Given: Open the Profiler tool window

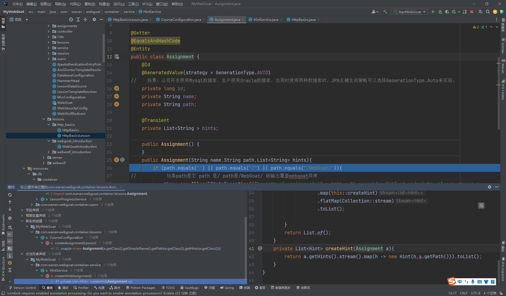Looking at the screenshot, I should (x=81, y=288).
